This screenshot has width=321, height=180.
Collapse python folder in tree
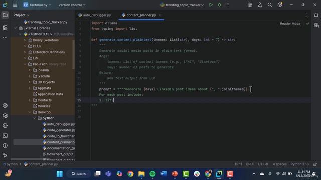34,118
